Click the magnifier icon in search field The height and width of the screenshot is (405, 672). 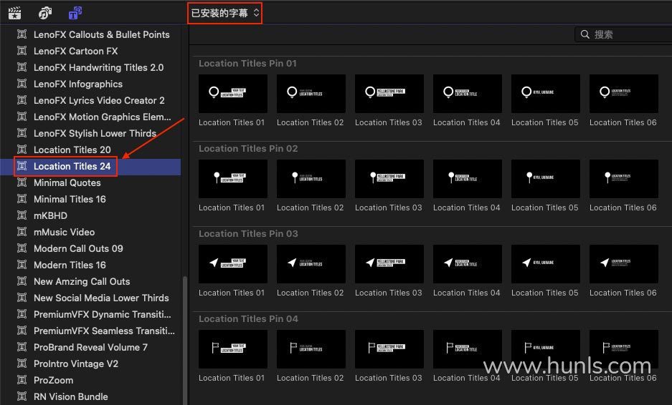click(x=585, y=34)
